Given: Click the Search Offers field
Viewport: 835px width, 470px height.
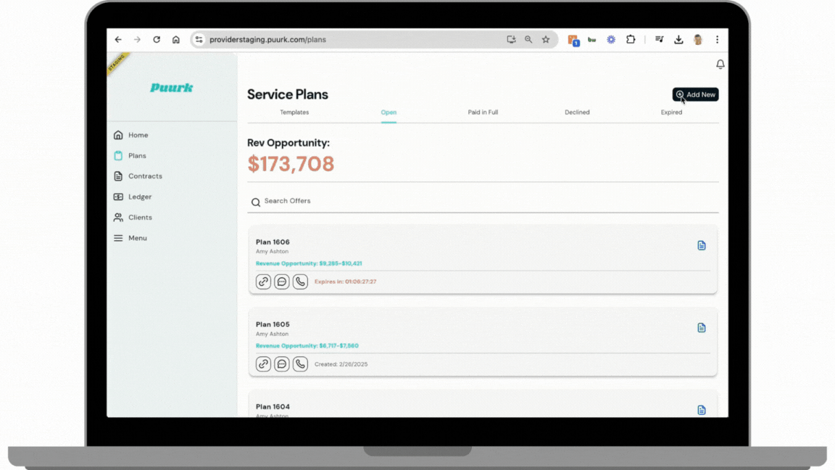Looking at the screenshot, I should [483, 202].
